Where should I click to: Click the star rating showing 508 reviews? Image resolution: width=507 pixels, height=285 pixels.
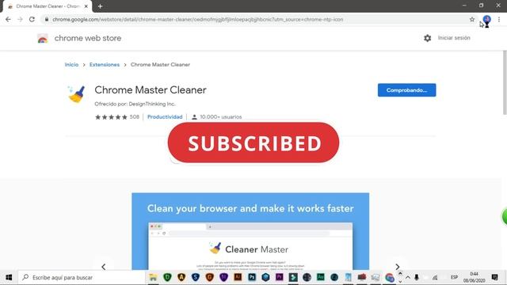click(x=116, y=117)
